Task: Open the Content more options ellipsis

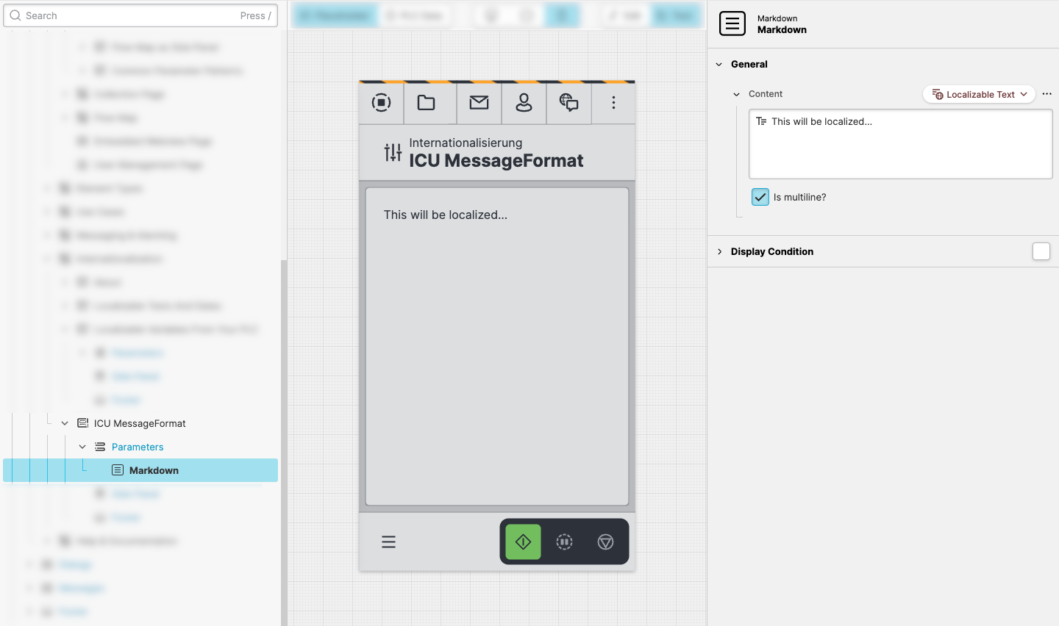Action: pyautogui.click(x=1046, y=94)
